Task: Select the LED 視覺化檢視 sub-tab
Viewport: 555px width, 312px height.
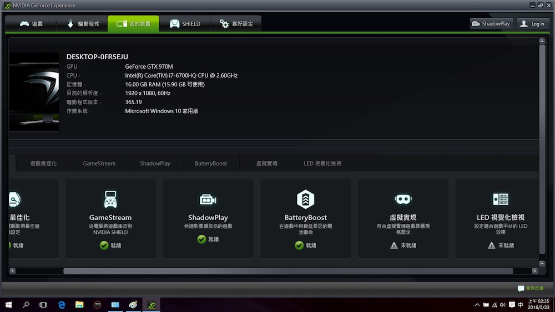Action: click(x=322, y=163)
